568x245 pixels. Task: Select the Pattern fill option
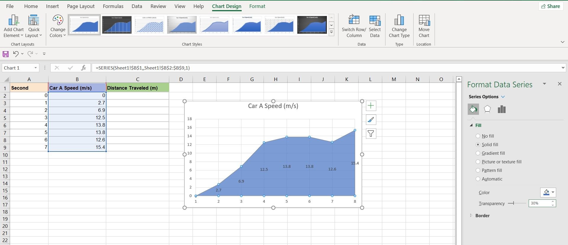click(x=478, y=170)
